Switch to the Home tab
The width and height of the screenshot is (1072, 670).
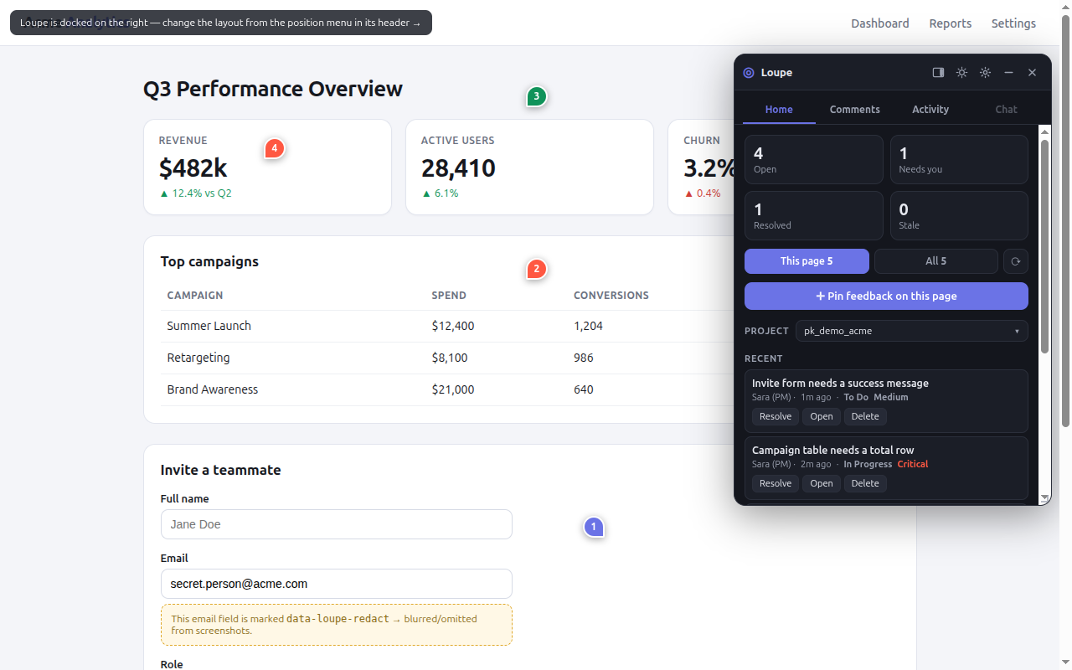(x=779, y=109)
